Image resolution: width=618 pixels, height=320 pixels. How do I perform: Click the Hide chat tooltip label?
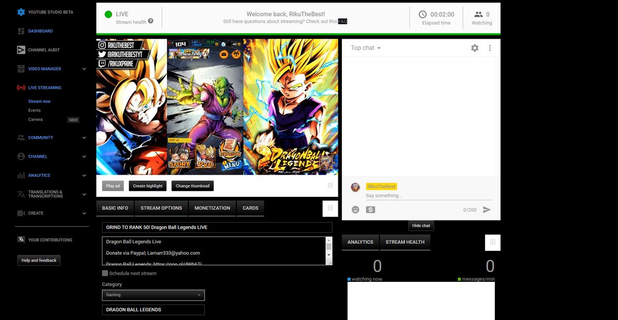pos(421,226)
